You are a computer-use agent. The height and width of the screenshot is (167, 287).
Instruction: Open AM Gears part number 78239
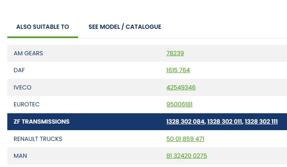click(175, 53)
